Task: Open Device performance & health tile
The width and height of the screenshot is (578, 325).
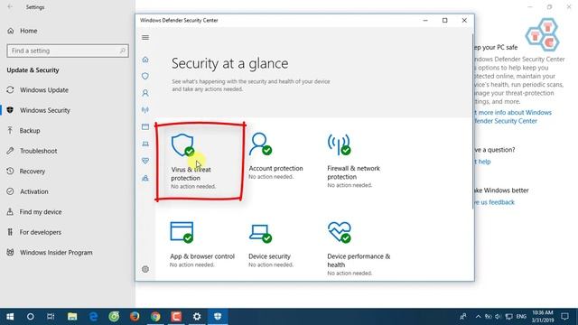Action: [359, 249]
